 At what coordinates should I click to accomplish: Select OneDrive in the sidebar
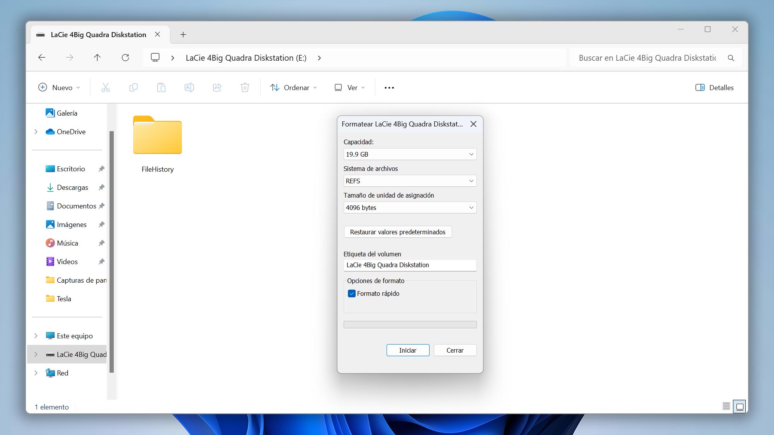(71, 132)
